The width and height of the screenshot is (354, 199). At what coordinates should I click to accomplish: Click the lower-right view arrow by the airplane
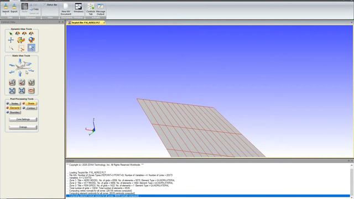[31, 71]
